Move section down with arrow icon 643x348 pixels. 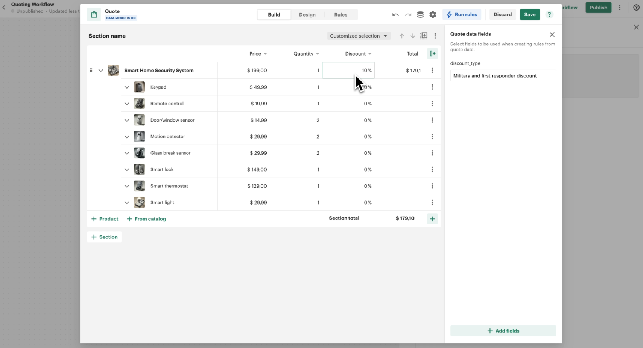coord(413,36)
